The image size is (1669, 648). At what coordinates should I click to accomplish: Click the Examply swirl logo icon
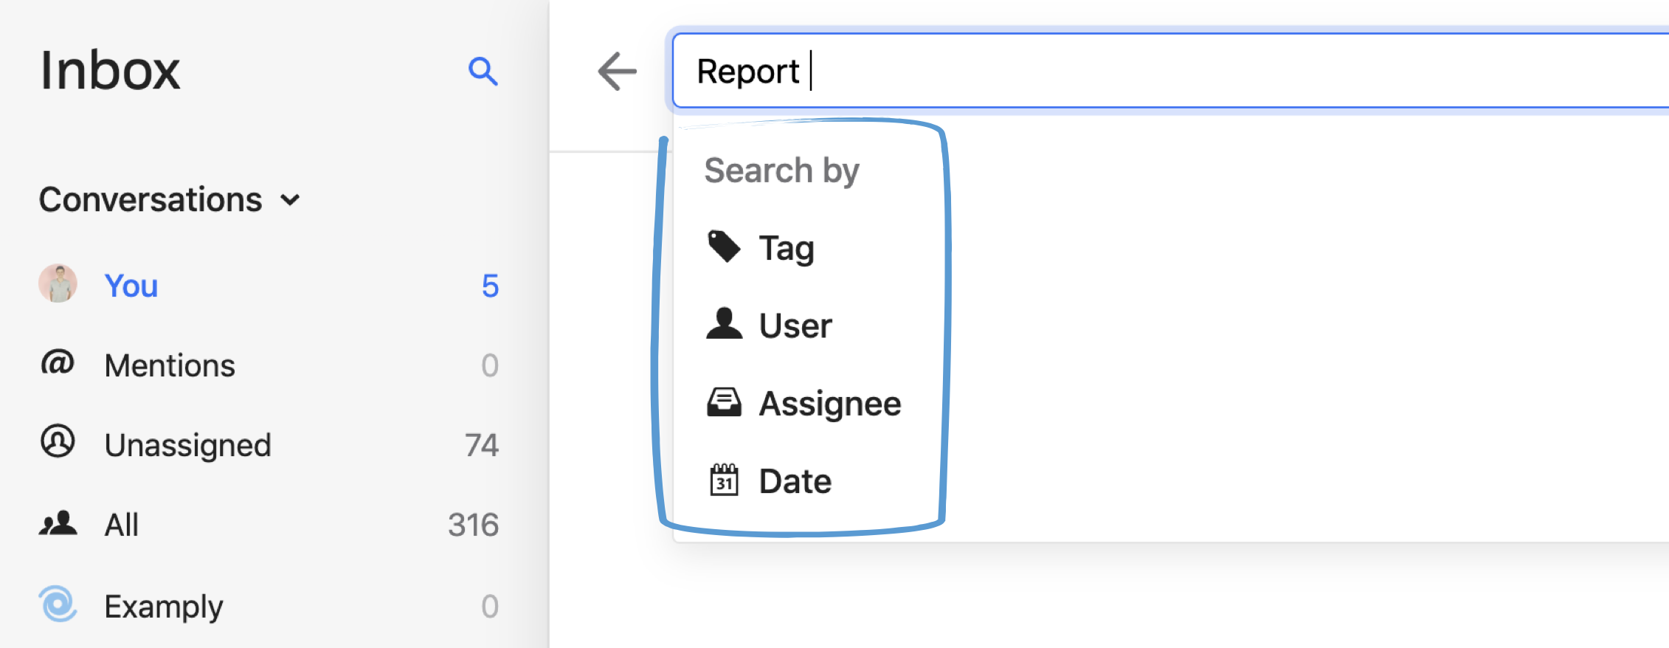coord(58,604)
